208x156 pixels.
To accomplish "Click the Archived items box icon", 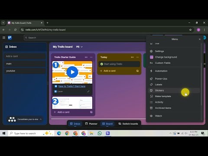I will coord(151,108).
